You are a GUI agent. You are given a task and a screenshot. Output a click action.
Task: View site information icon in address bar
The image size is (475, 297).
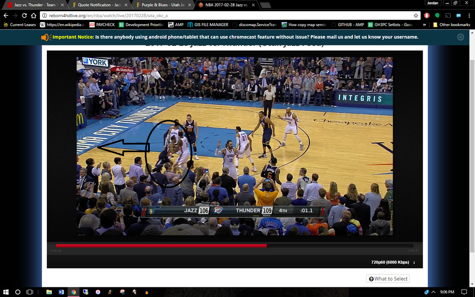click(45, 15)
